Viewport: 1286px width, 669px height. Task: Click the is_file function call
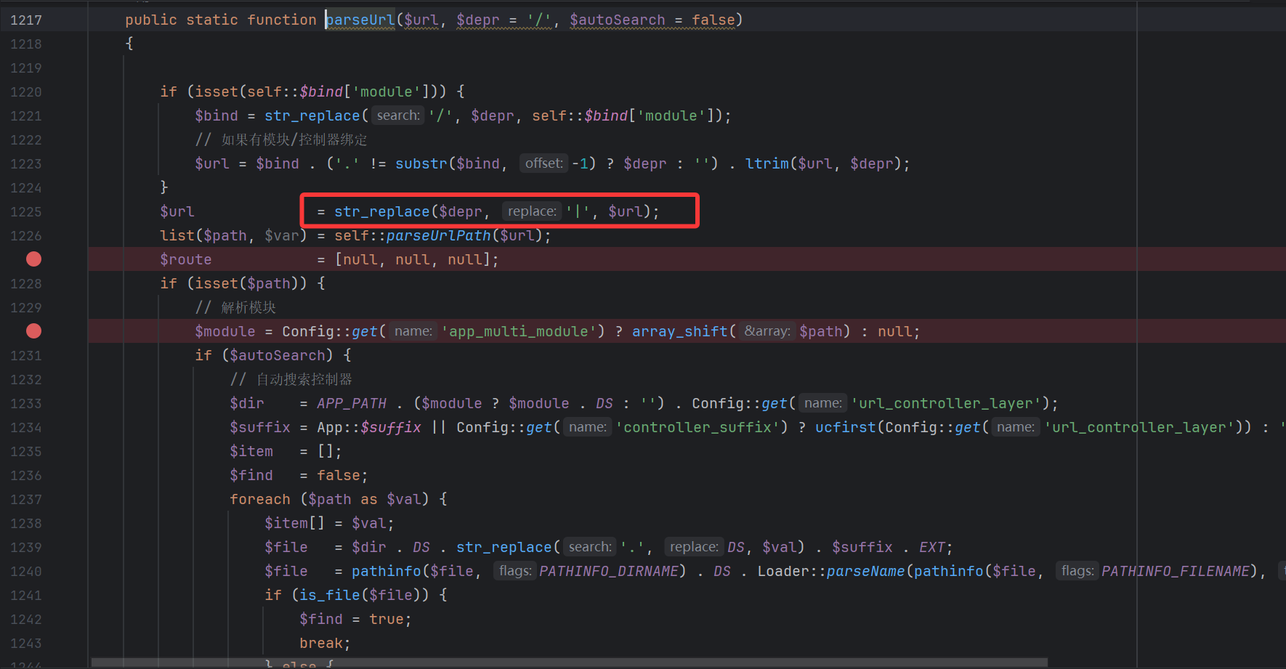329,595
